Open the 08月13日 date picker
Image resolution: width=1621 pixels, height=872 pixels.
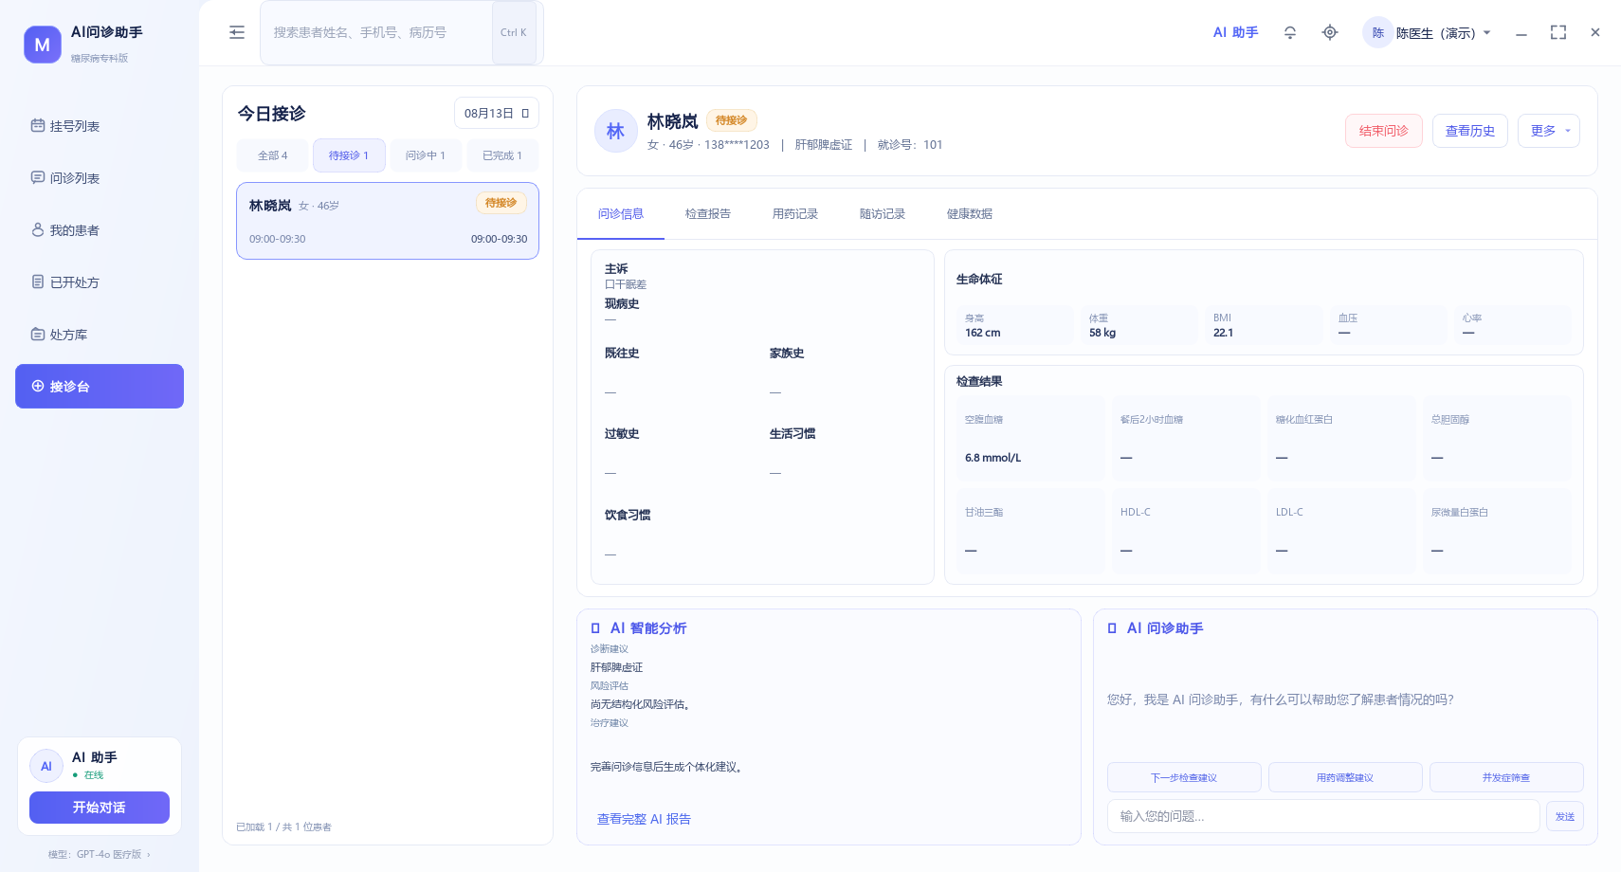[497, 113]
